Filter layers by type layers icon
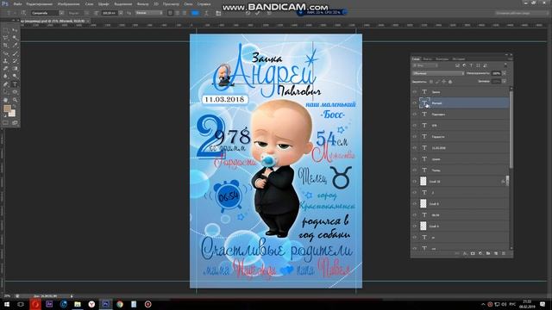This screenshot has width=552, height=310. point(471,65)
